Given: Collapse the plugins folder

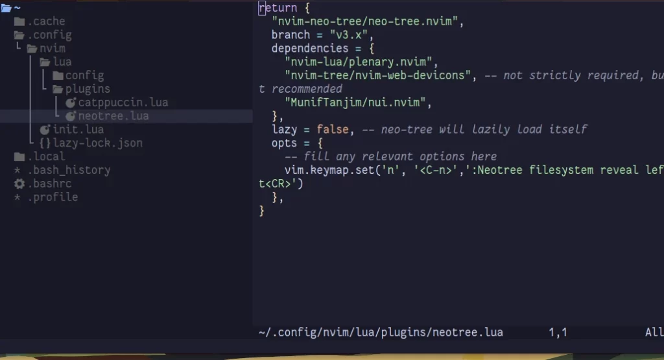Looking at the screenshot, I should click(88, 89).
